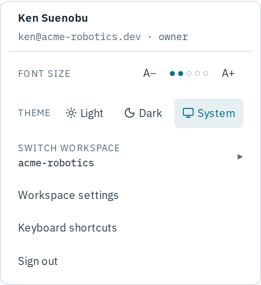Increase font size with A+ button
The width and height of the screenshot is (261, 285).
228,74
